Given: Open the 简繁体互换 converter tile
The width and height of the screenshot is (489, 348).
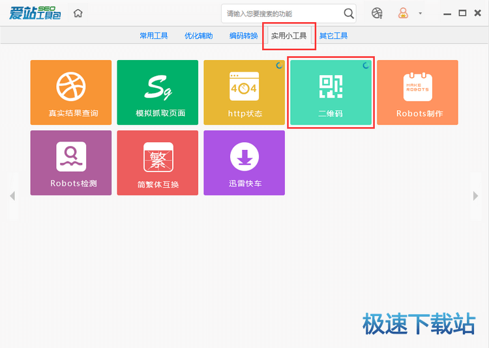Looking at the screenshot, I should click(x=158, y=163).
